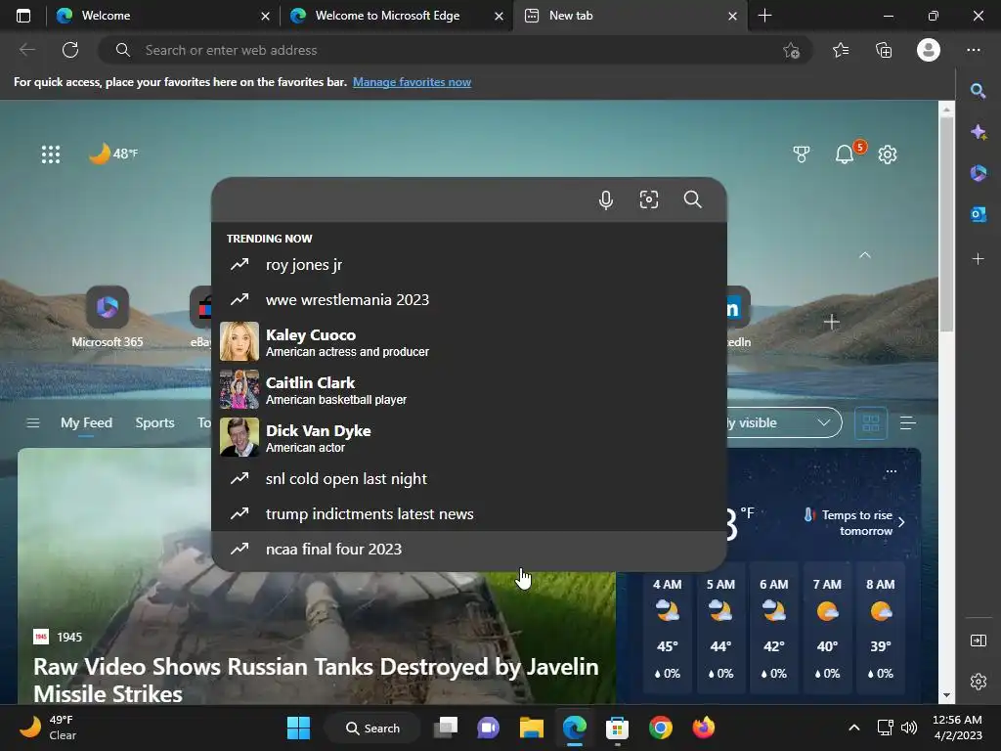Screen dimensions: 1001x751
Task: Select snl cold open last night
Action: pos(468,479)
